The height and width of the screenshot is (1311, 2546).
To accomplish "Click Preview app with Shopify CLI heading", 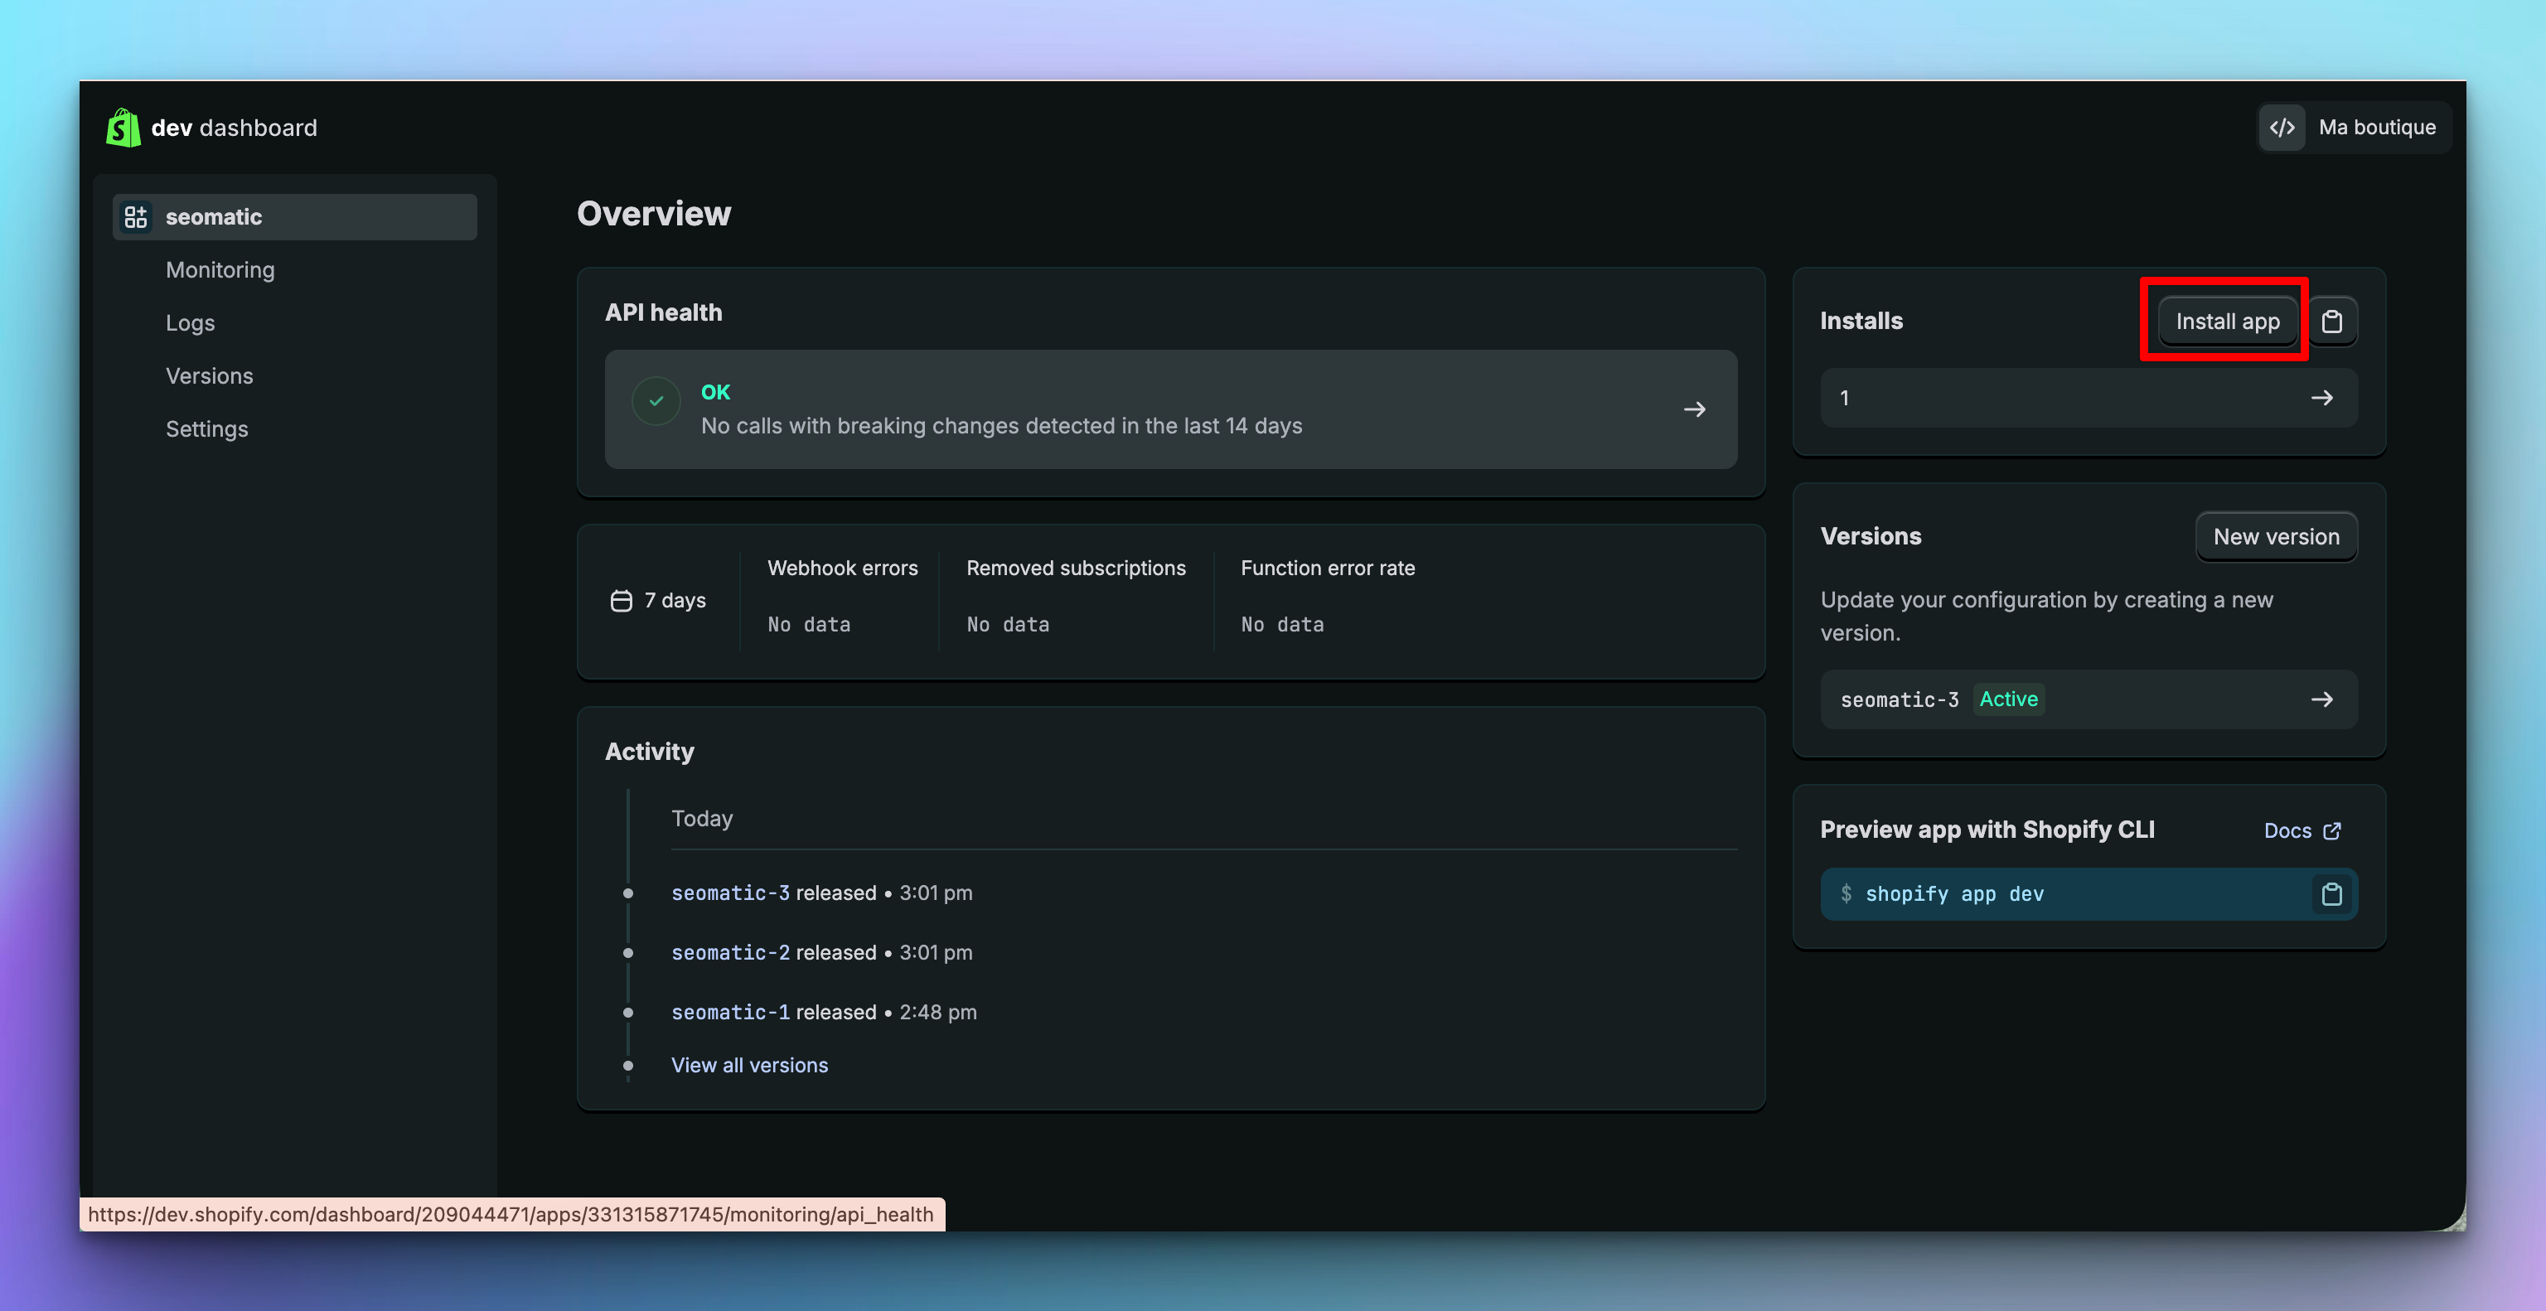I will [1987, 830].
